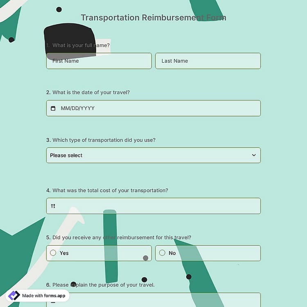
Task: Click the number sort icon in cost field
Action: 53,206
